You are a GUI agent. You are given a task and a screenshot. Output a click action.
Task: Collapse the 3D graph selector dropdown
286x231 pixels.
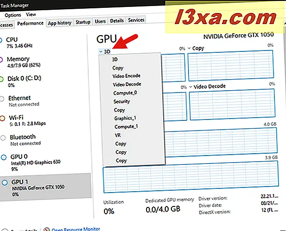click(105, 52)
